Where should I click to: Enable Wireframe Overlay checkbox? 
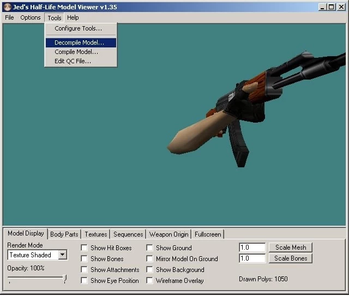pyautogui.click(x=149, y=280)
